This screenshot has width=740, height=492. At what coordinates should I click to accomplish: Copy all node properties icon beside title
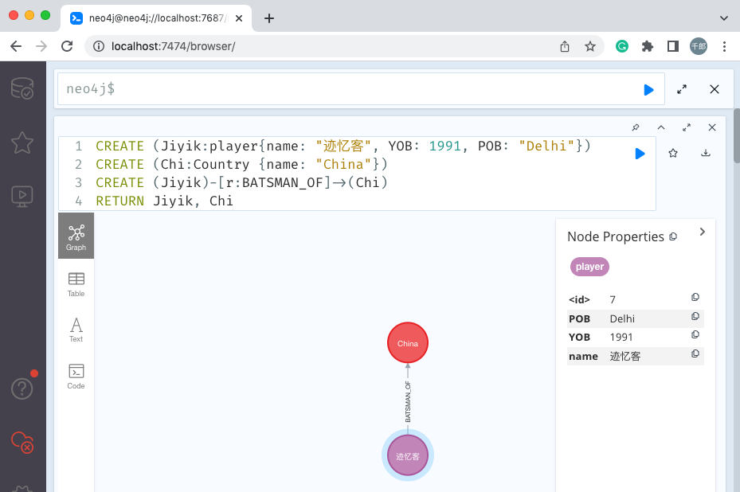pos(673,236)
